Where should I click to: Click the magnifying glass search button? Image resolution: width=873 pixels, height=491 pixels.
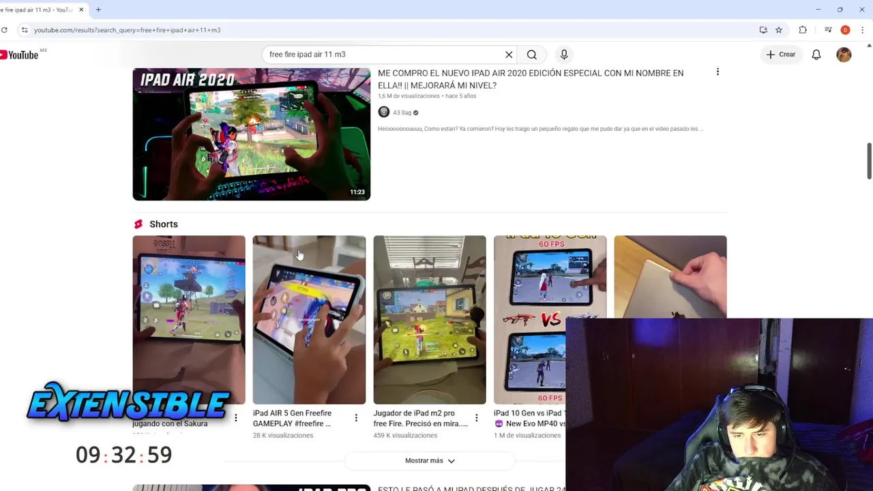[x=532, y=55]
